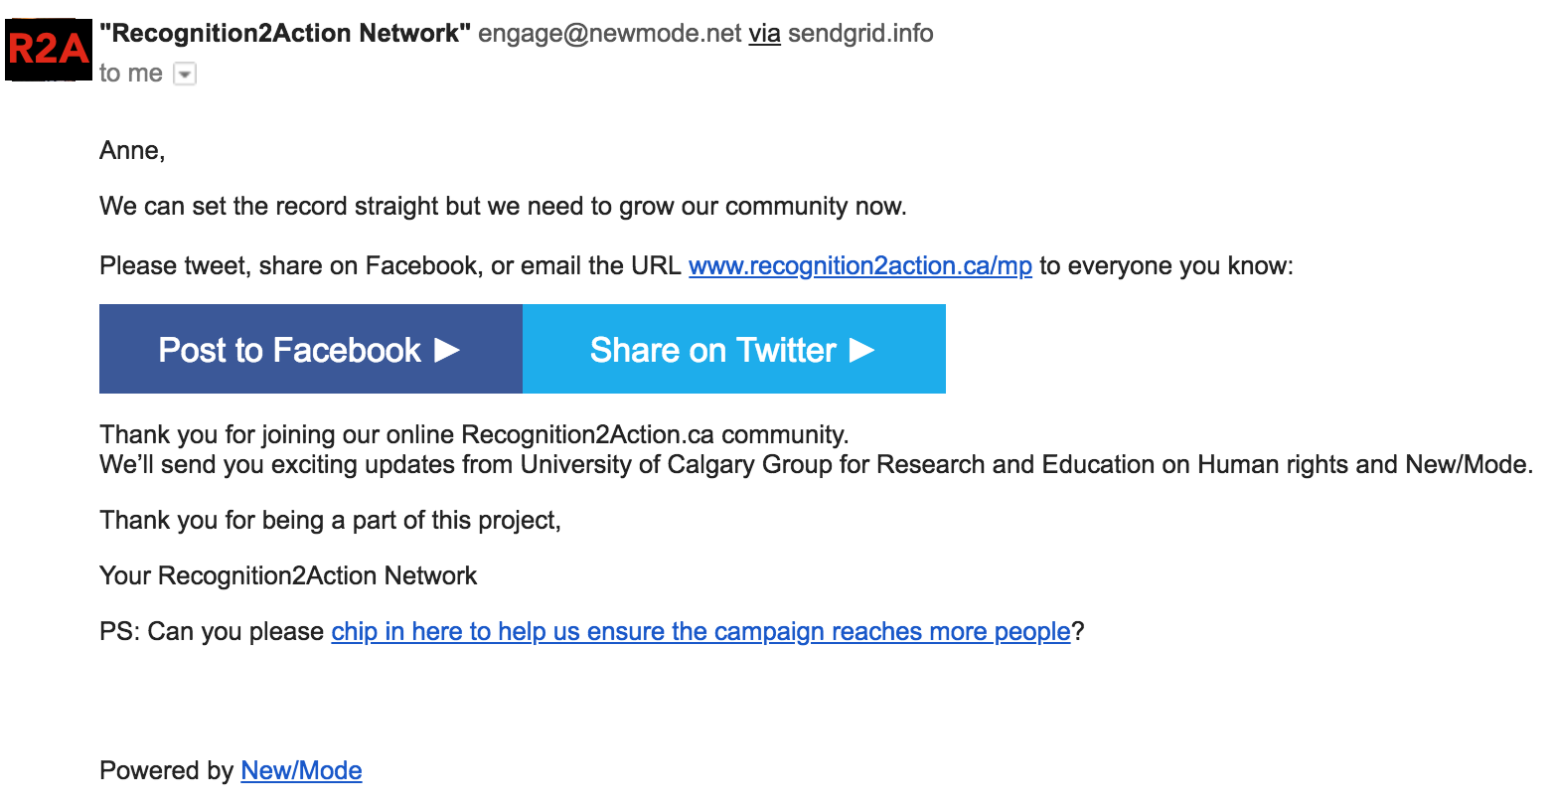Image resolution: width=1554 pixels, height=809 pixels.
Task: Expand recipient details arrow next to "to me"
Action: pos(185,74)
